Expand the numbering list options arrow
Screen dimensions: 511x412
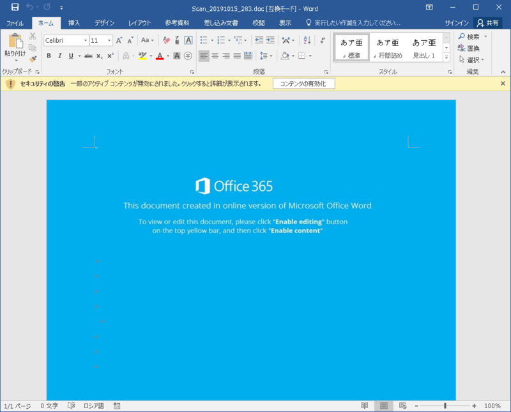229,40
